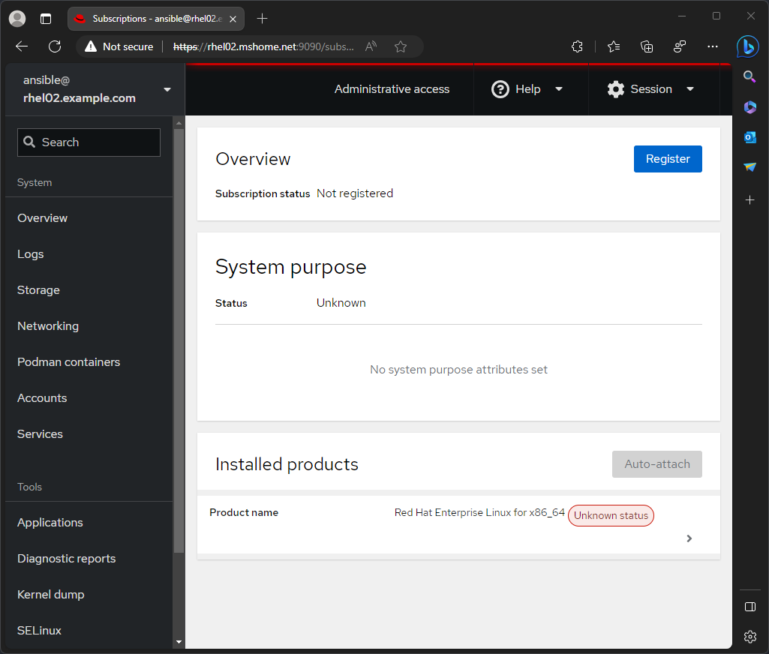Open browser Collections icon
This screenshot has height=654, width=769.
[x=647, y=46]
